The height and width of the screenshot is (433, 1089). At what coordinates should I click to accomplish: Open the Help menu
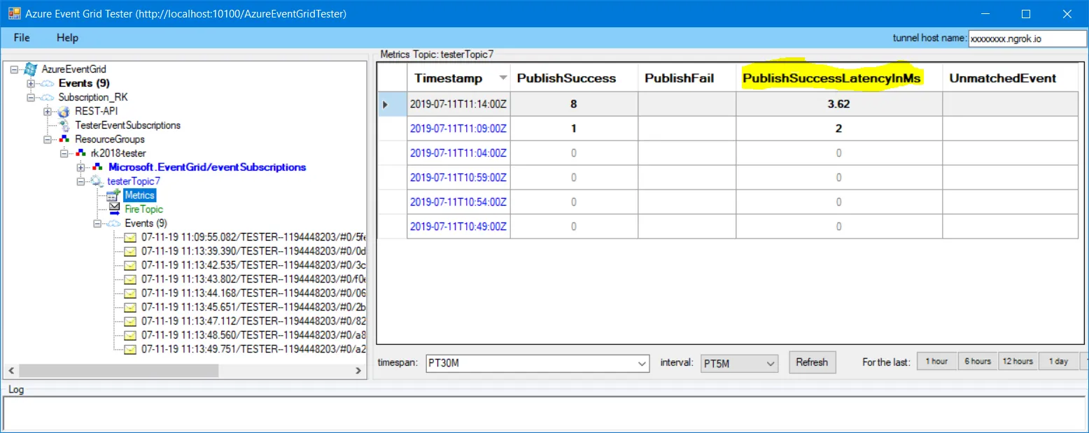[67, 38]
